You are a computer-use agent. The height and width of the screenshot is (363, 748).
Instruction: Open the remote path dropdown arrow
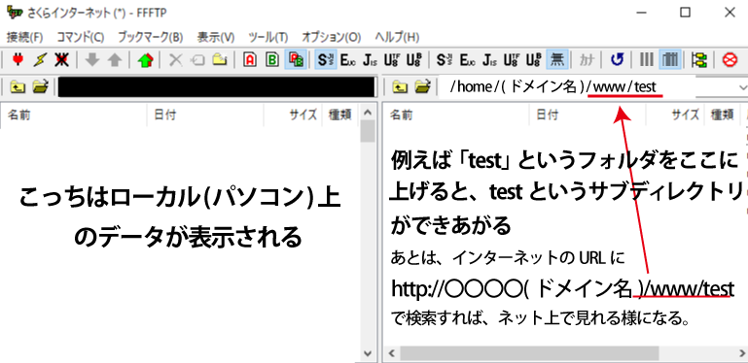[x=742, y=87]
